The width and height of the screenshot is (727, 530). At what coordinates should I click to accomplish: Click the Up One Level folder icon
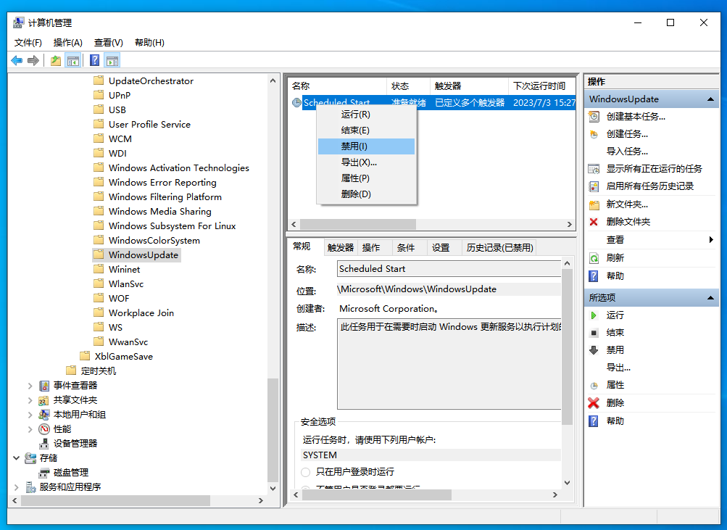(x=56, y=61)
